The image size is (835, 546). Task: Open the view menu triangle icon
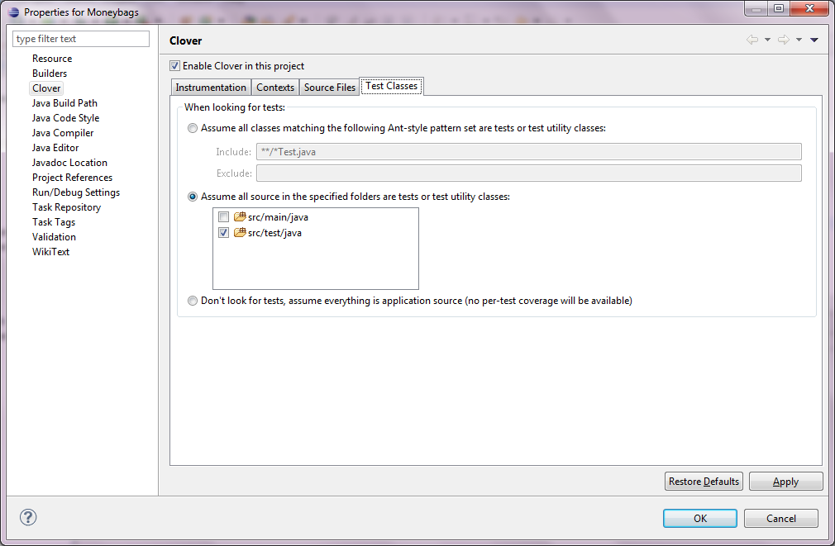click(814, 40)
